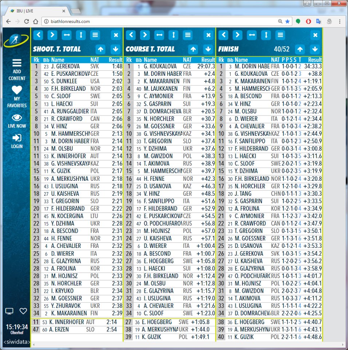
Task: Expand Course T. Total panel horizontally
Action: coord(159,35)
